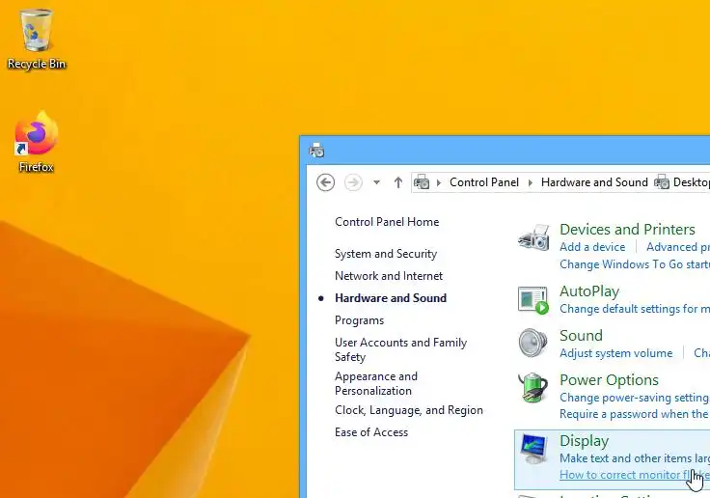Select Hardware and Sound breadcrumb segment
The image size is (710, 498).
pos(594,182)
